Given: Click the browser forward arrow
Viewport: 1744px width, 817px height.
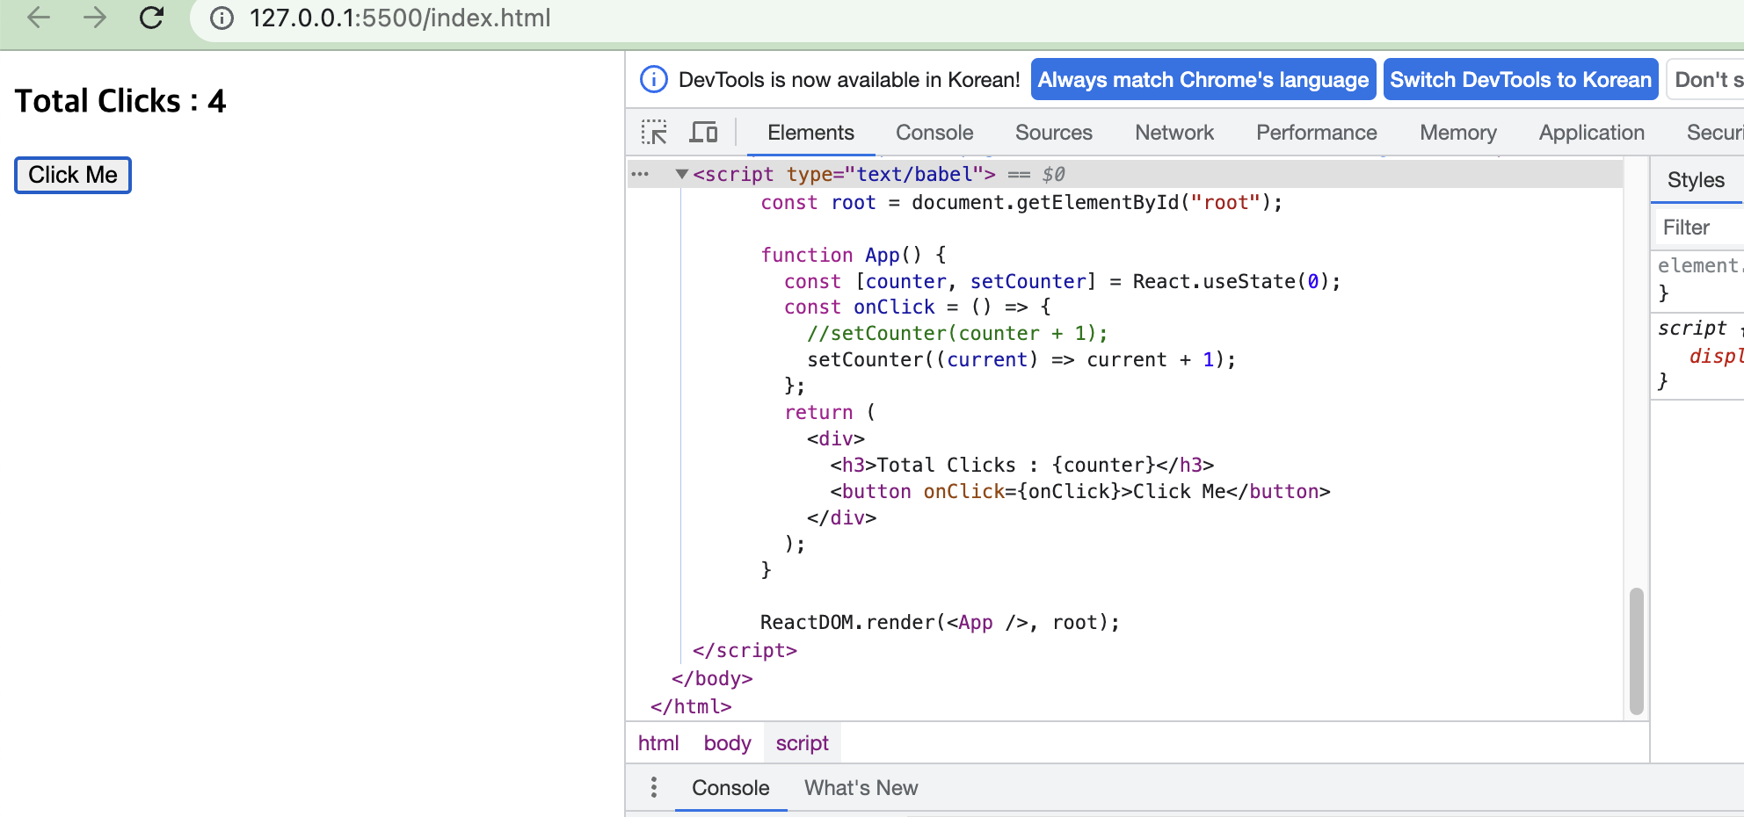Looking at the screenshot, I should pyautogui.click(x=95, y=18).
